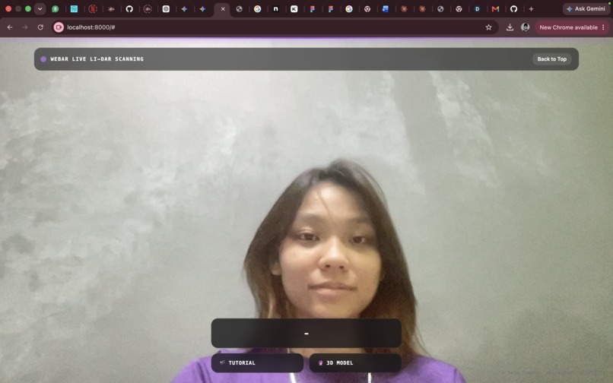
Task: Go back to previous page
Action: tap(10, 27)
